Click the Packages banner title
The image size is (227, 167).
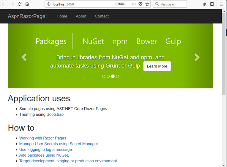pyautogui.click(x=51, y=41)
